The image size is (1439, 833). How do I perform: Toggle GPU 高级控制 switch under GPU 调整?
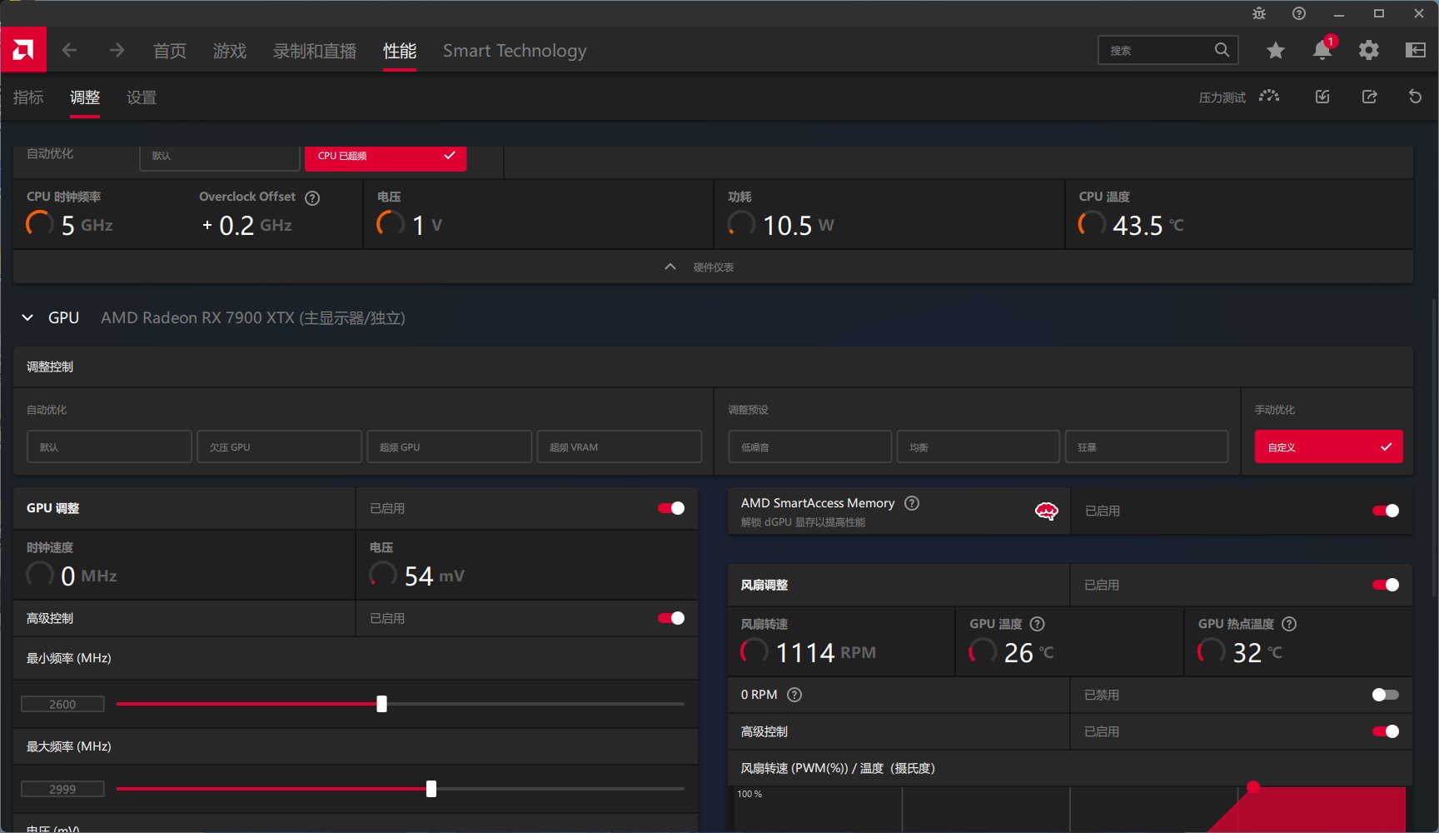click(x=671, y=618)
